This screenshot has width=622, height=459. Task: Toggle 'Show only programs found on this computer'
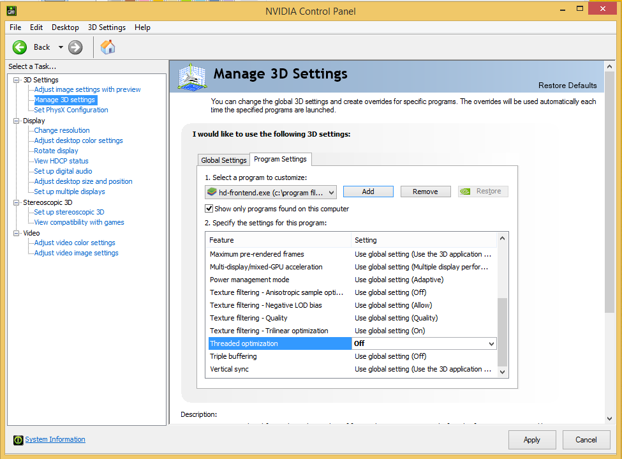click(209, 209)
